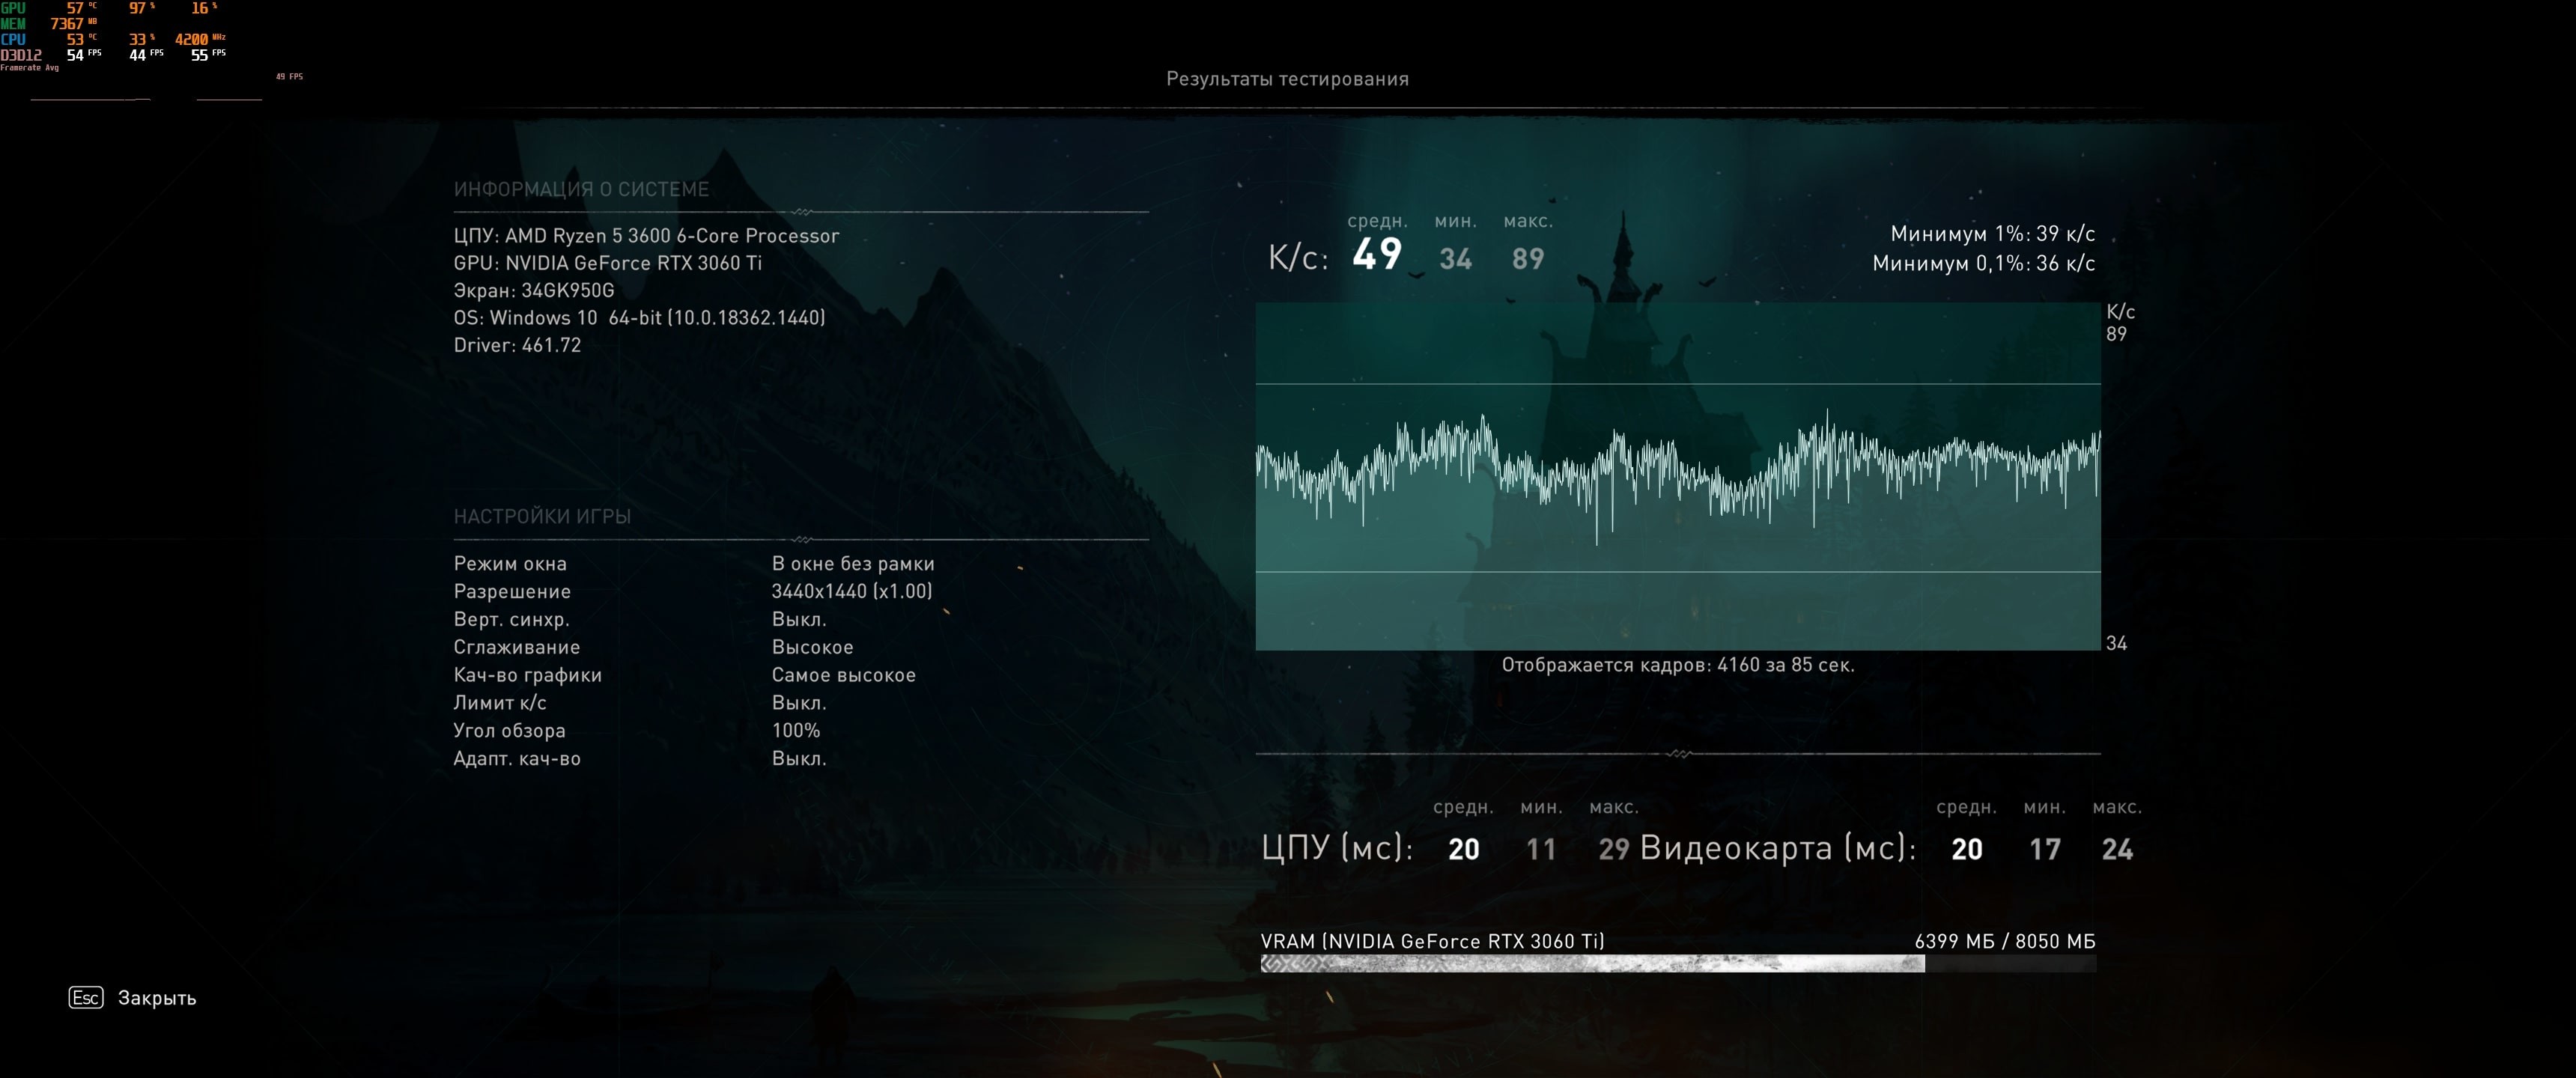
Task: Click the Минимум 1%: 39 к/с line
Action: (1992, 234)
